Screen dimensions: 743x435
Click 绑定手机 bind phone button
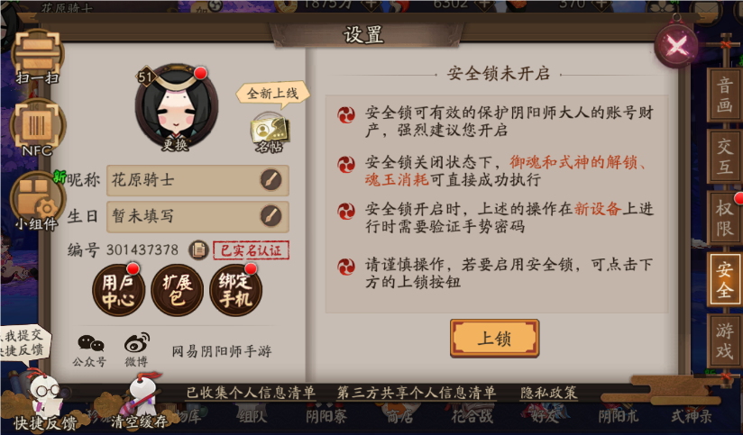235,290
